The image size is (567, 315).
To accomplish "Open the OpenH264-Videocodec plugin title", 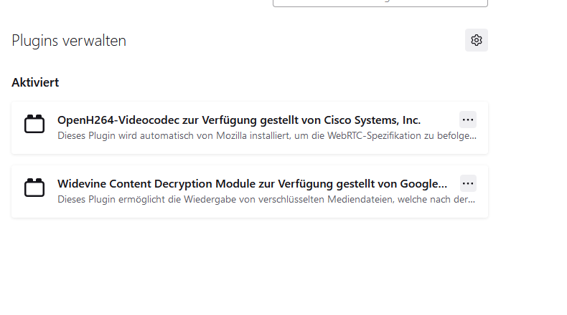I will pyautogui.click(x=144, y=120).
